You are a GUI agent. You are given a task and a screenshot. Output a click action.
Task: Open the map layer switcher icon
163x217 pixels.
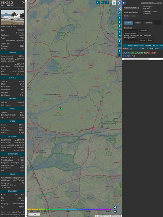coord(114,3)
